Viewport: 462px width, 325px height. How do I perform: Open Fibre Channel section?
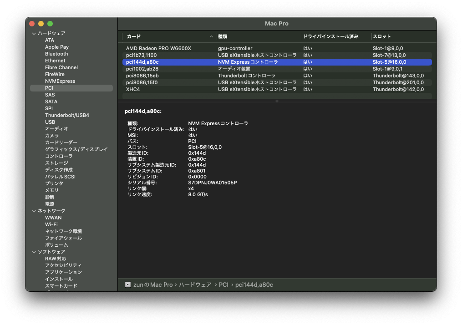coord(61,67)
